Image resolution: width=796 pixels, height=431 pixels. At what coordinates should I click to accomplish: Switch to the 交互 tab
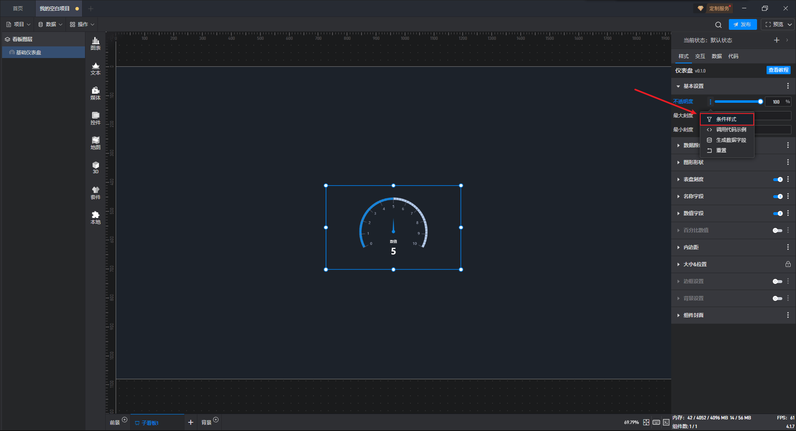700,56
